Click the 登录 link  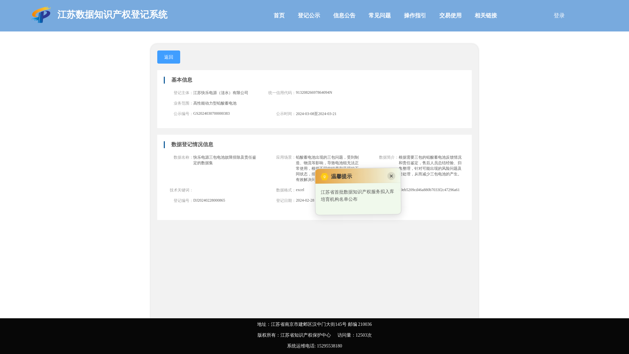pyautogui.click(x=559, y=15)
